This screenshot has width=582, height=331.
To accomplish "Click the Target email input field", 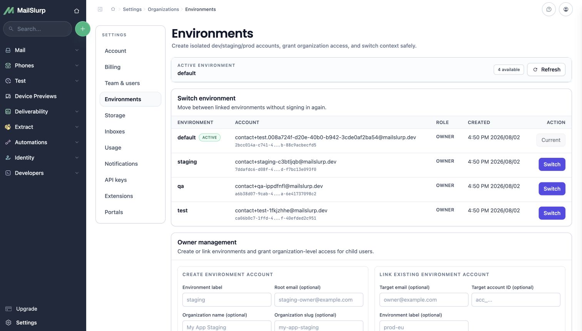I will 424,300.
